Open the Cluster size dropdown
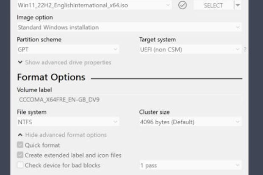Screen dimensions: 263x175 pyautogui.click(x=190, y=122)
